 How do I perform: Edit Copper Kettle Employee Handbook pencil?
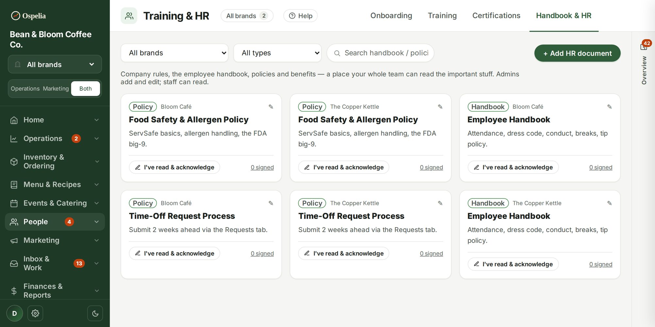[610, 203]
